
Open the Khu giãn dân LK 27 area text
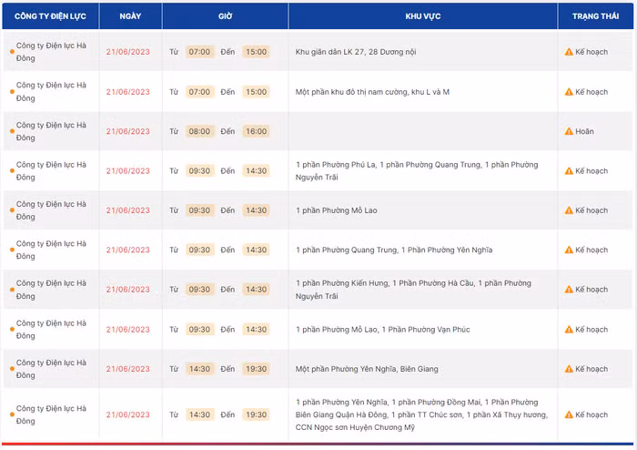pyautogui.click(x=356, y=52)
